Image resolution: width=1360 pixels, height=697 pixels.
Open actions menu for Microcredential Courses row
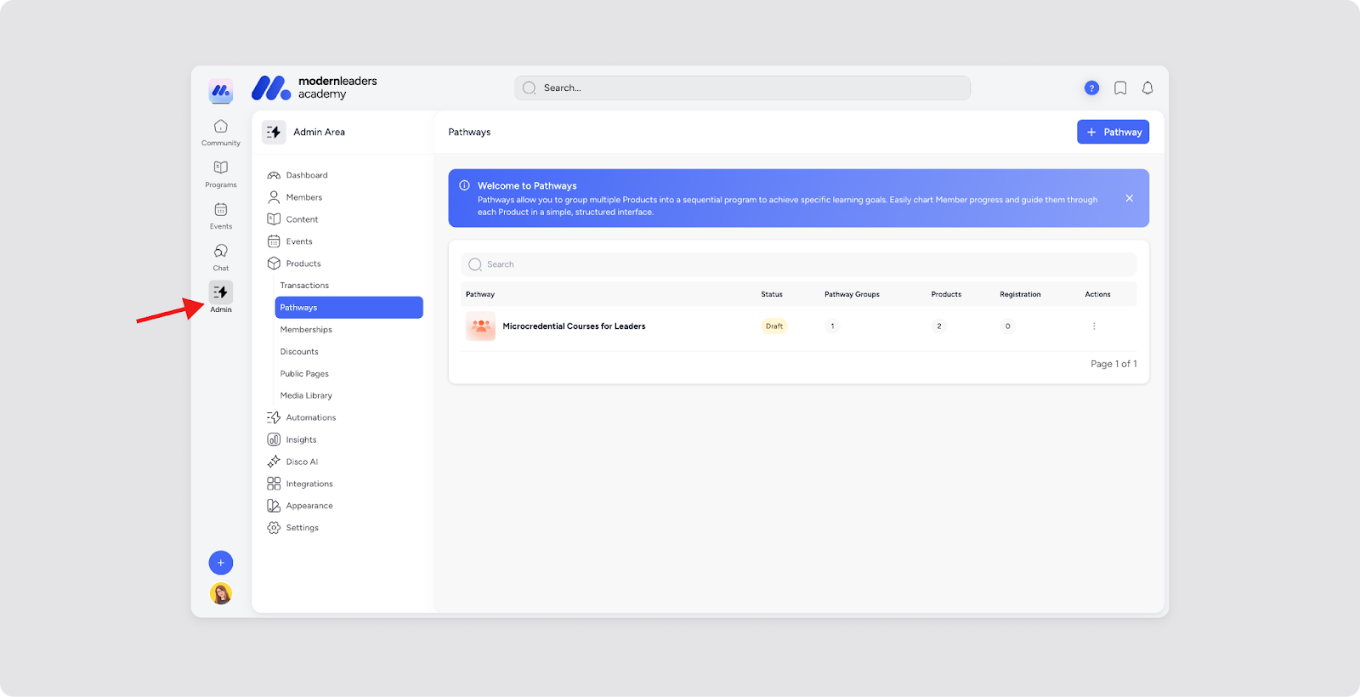1094,326
